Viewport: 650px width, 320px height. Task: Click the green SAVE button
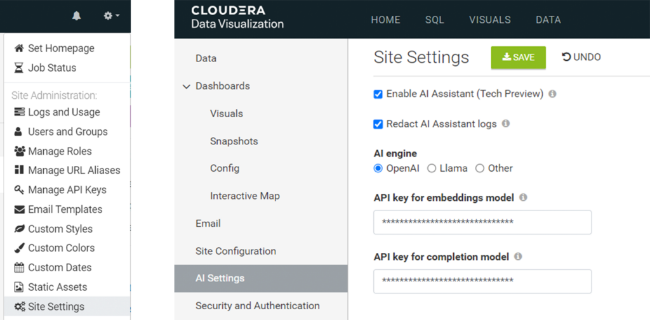click(x=518, y=58)
